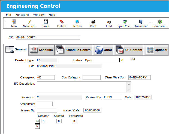This screenshot has height=134, width=169.
Task: Click the Chapter number field
Action: [x=44, y=121]
